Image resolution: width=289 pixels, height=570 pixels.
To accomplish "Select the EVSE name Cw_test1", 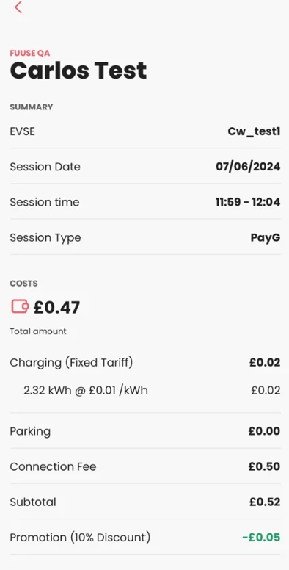I will pyautogui.click(x=254, y=131).
